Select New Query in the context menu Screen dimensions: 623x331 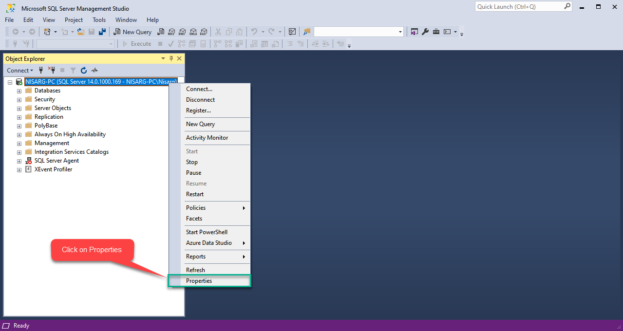click(209, 124)
